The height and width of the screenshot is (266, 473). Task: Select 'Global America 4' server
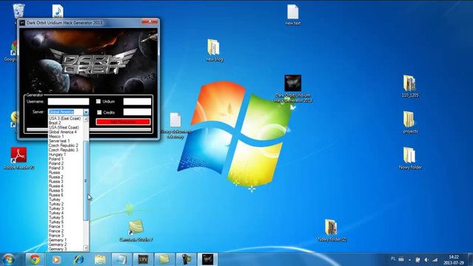coord(62,132)
